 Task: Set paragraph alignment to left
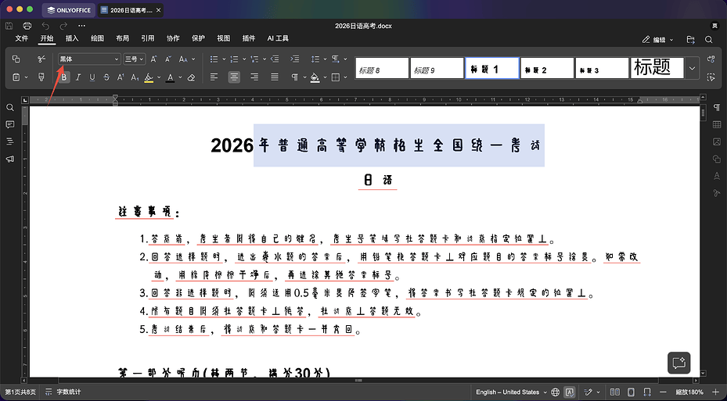point(214,77)
